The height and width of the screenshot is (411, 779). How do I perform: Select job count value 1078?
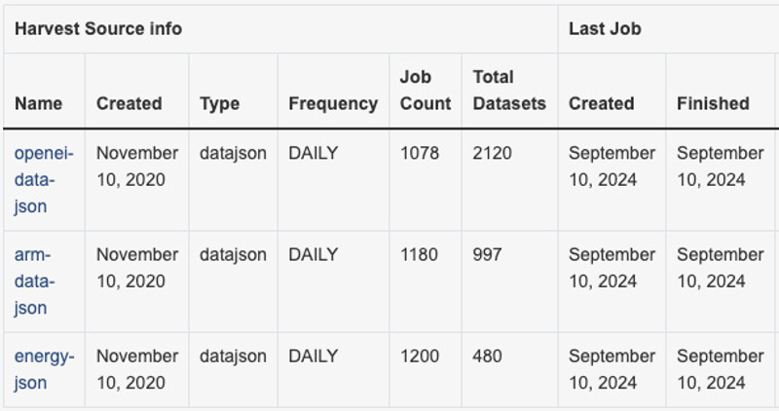coord(420,153)
